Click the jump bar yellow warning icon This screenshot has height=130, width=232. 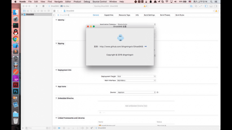point(216,11)
